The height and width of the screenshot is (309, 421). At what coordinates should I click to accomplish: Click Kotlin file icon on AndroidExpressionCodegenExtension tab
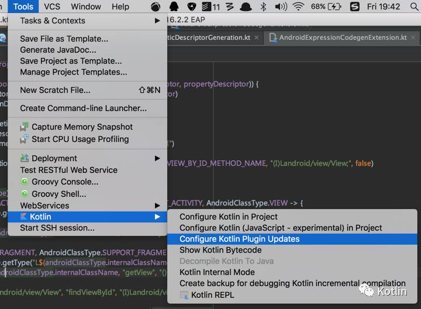coord(273,37)
